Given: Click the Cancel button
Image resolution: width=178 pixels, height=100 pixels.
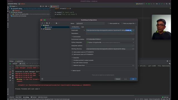Looking at the screenshot, I should pos(118,79).
